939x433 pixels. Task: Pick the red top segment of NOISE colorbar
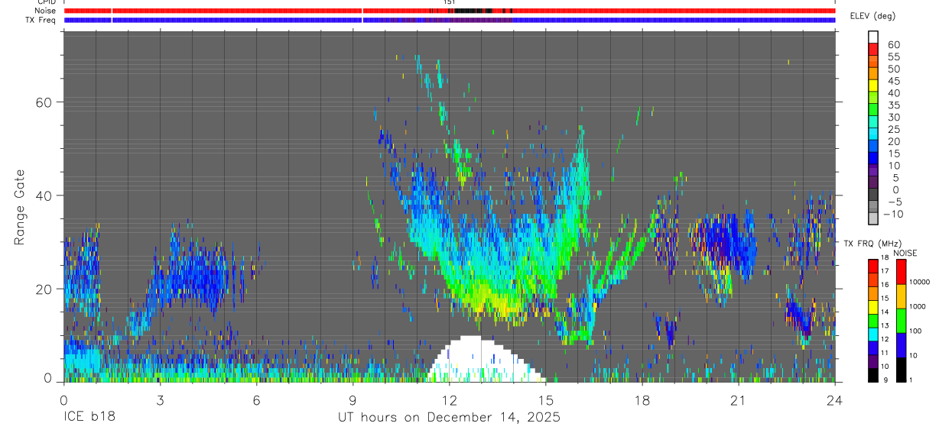coord(901,272)
